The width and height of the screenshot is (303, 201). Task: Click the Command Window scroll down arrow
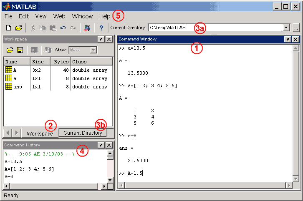point(295,178)
